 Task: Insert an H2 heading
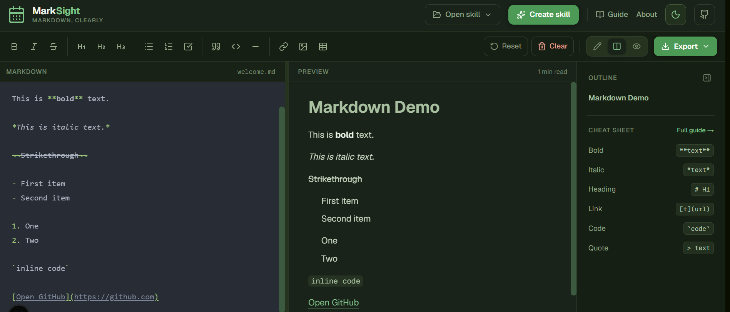point(101,47)
